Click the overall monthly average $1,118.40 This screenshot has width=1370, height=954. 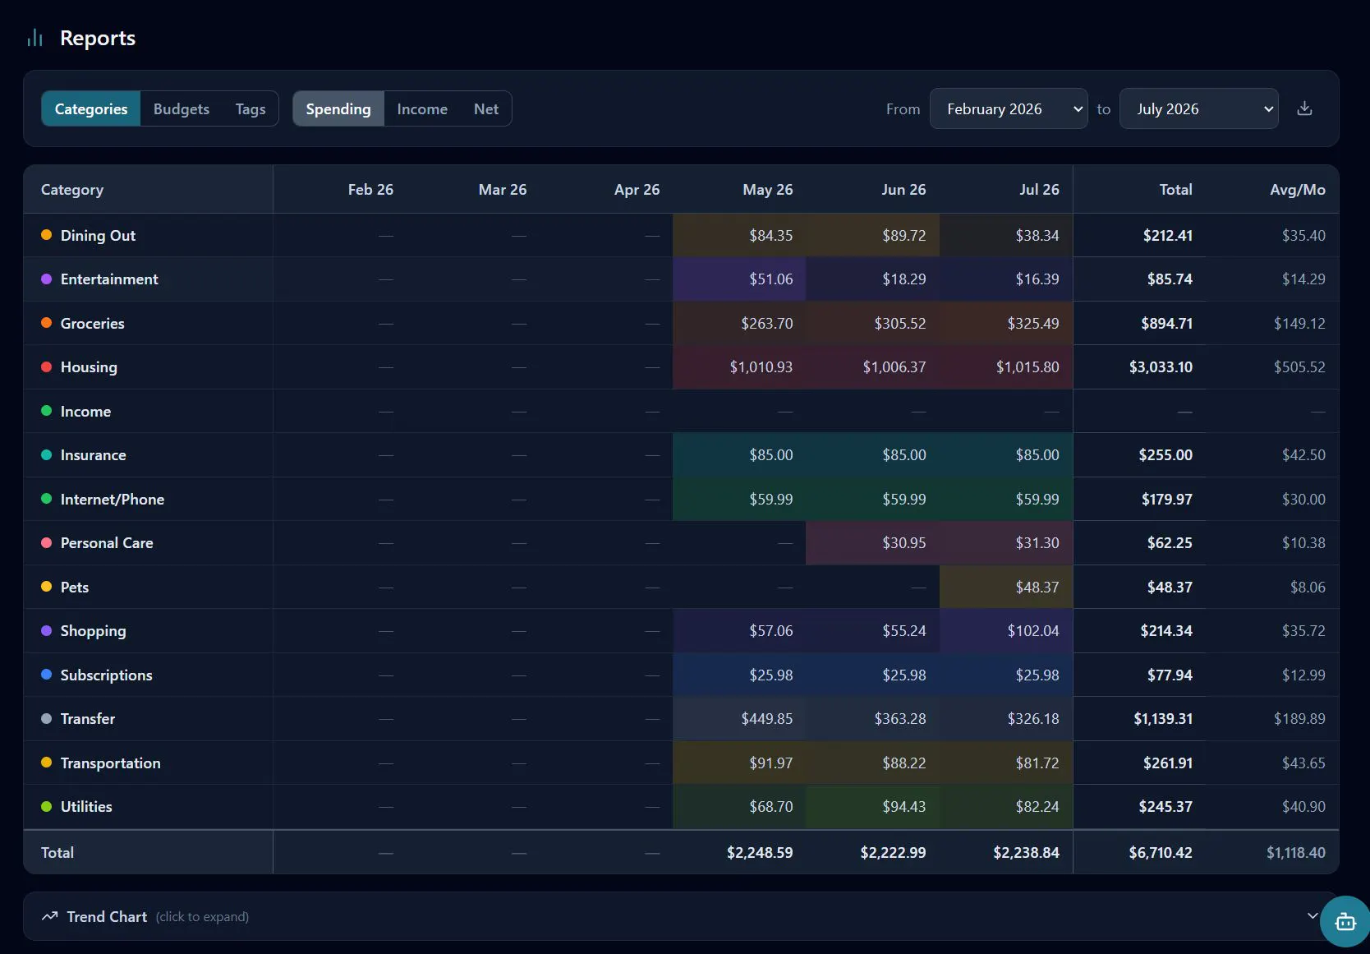click(x=1296, y=852)
